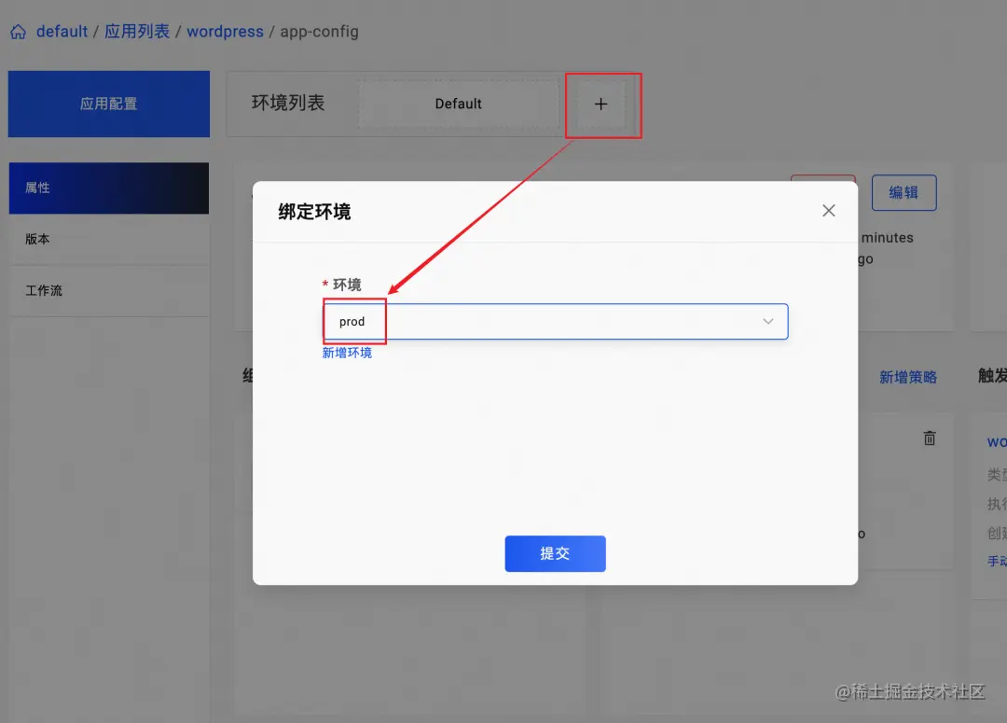The width and height of the screenshot is (1007, 723).
Task: Click the 提交 button
Action: 555,553
